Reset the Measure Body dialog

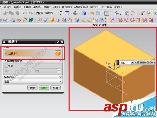click(57, 42)
